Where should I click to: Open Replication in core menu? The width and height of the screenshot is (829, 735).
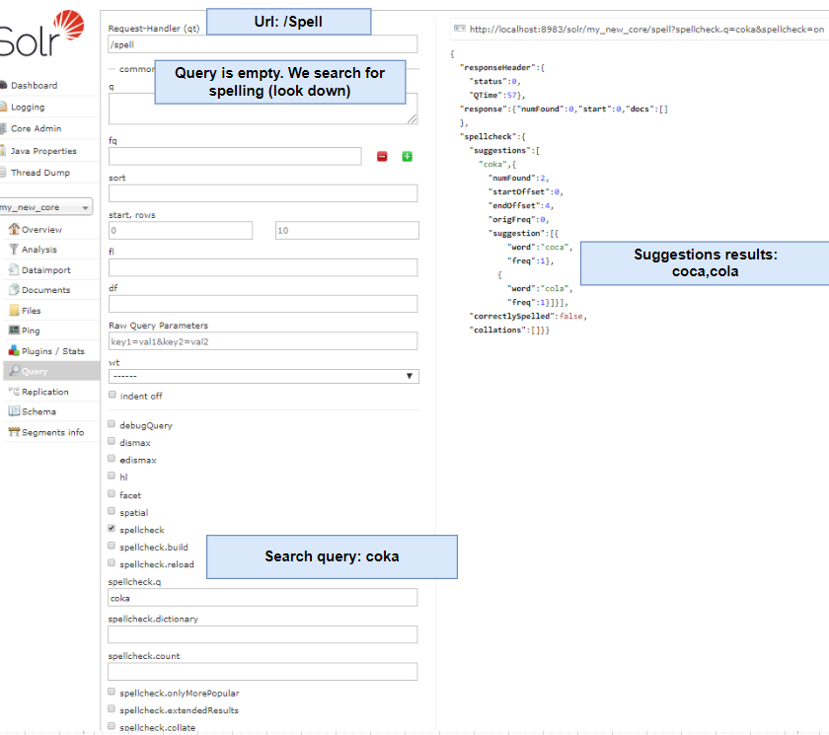(x=45, y=392)
